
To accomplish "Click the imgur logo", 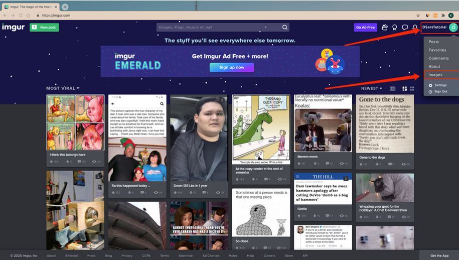I will (13, 27).
